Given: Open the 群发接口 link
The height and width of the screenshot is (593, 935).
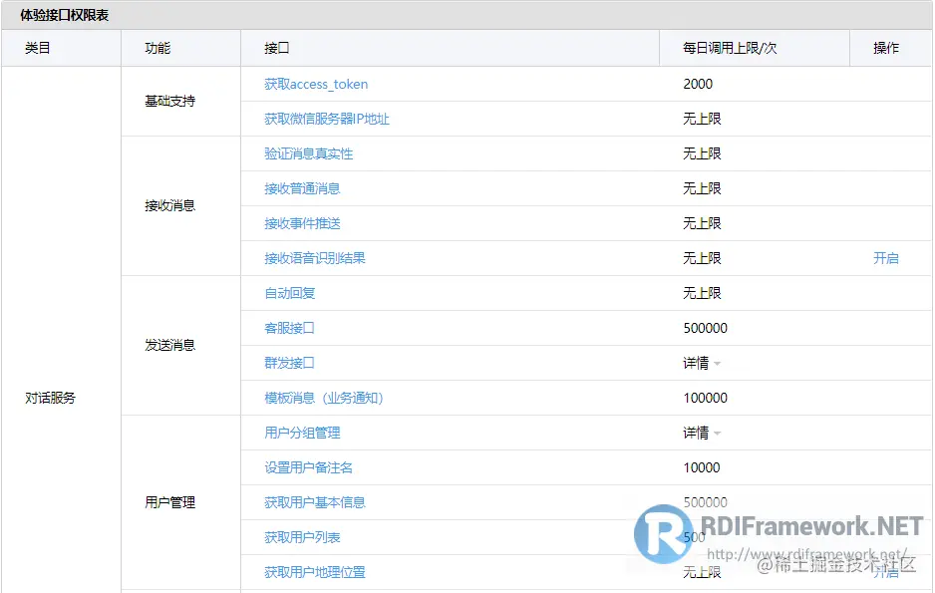Looking at the screenshot, I should [289, 363].
